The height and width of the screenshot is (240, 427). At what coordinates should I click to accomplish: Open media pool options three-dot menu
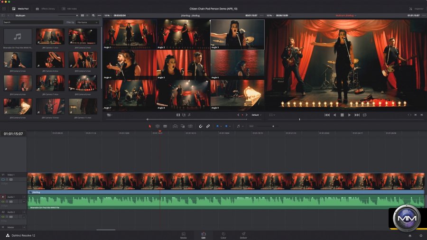pyautogui.click(x=100, y=16)
